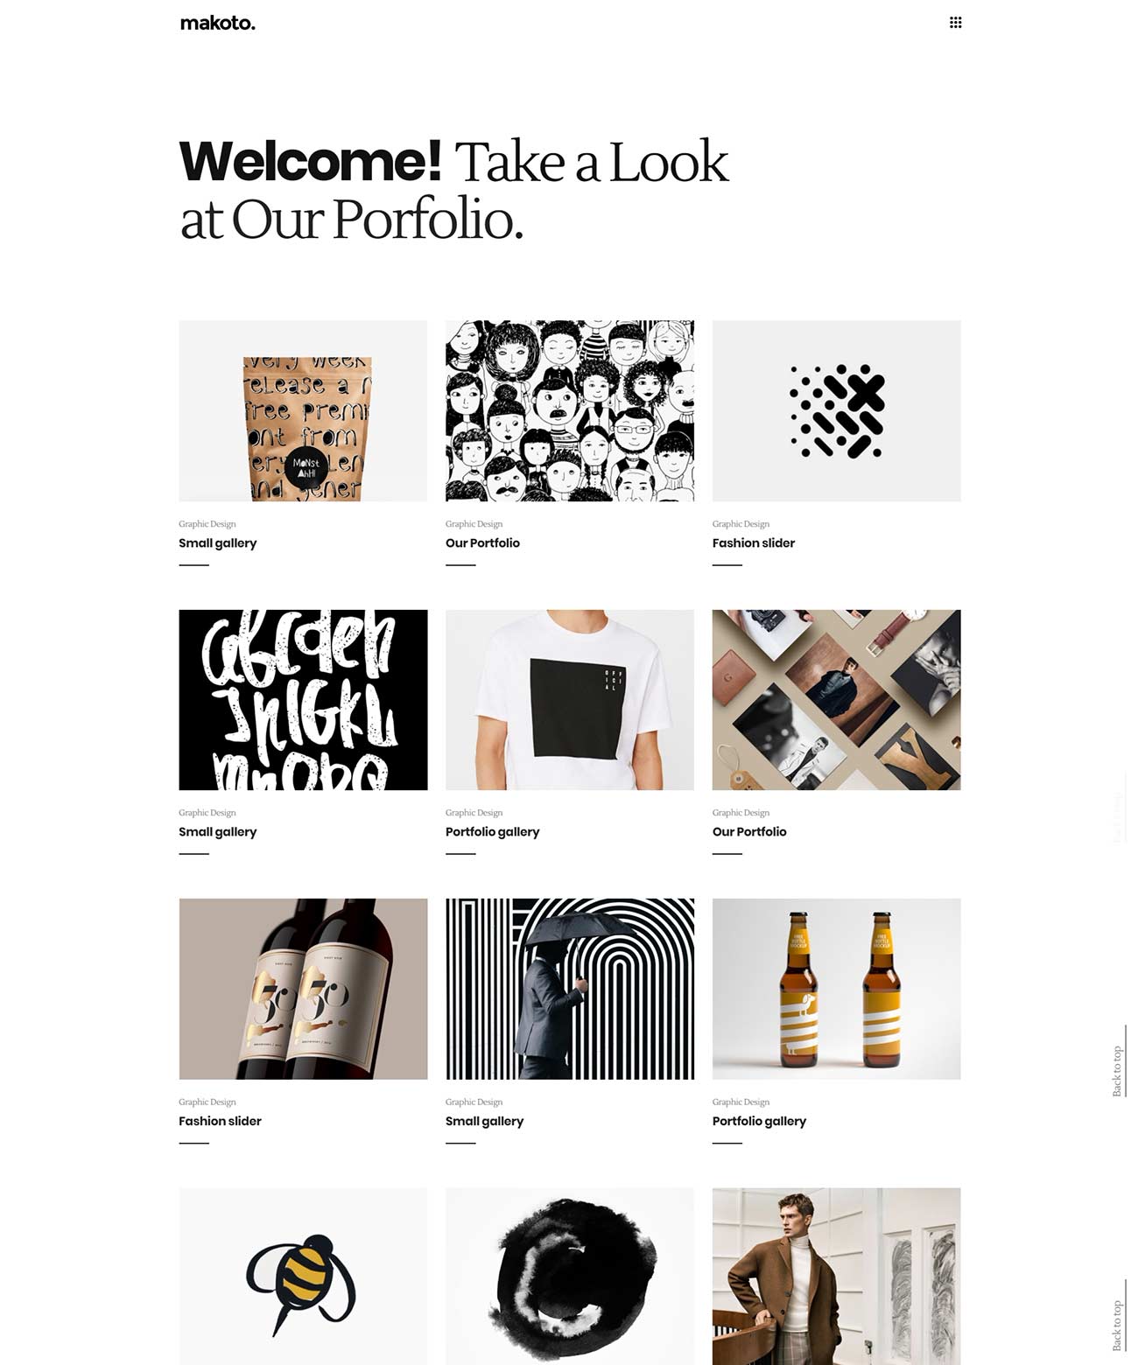Open the bee logo thumbnail
Screen dimensions: 1138x1365
coord(303,1276)
